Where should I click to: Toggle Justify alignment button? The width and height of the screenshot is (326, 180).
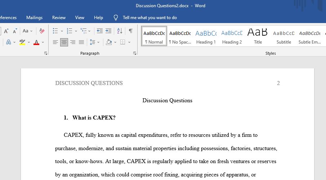coord(81,42)
